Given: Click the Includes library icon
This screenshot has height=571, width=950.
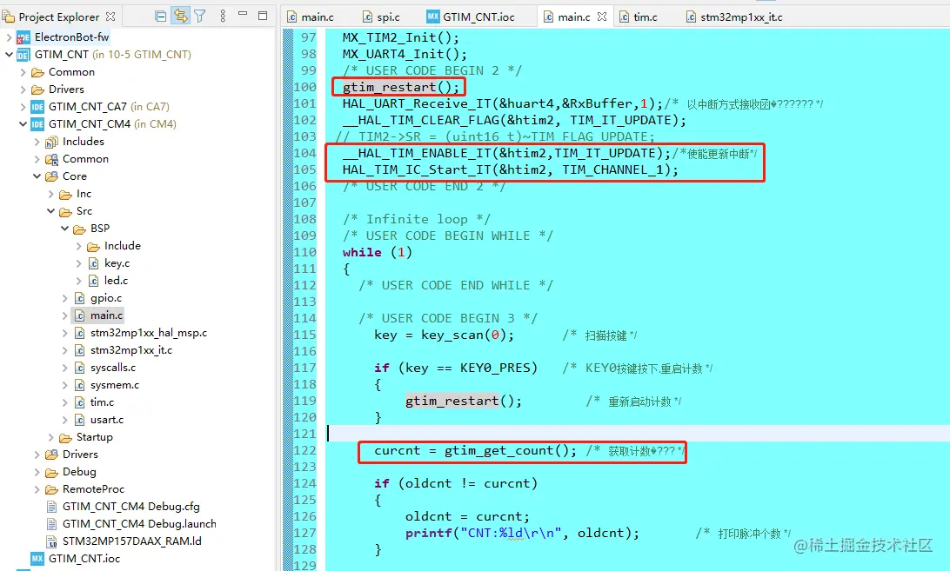Looking at the screenshot, I should click(x=51, y=142).
